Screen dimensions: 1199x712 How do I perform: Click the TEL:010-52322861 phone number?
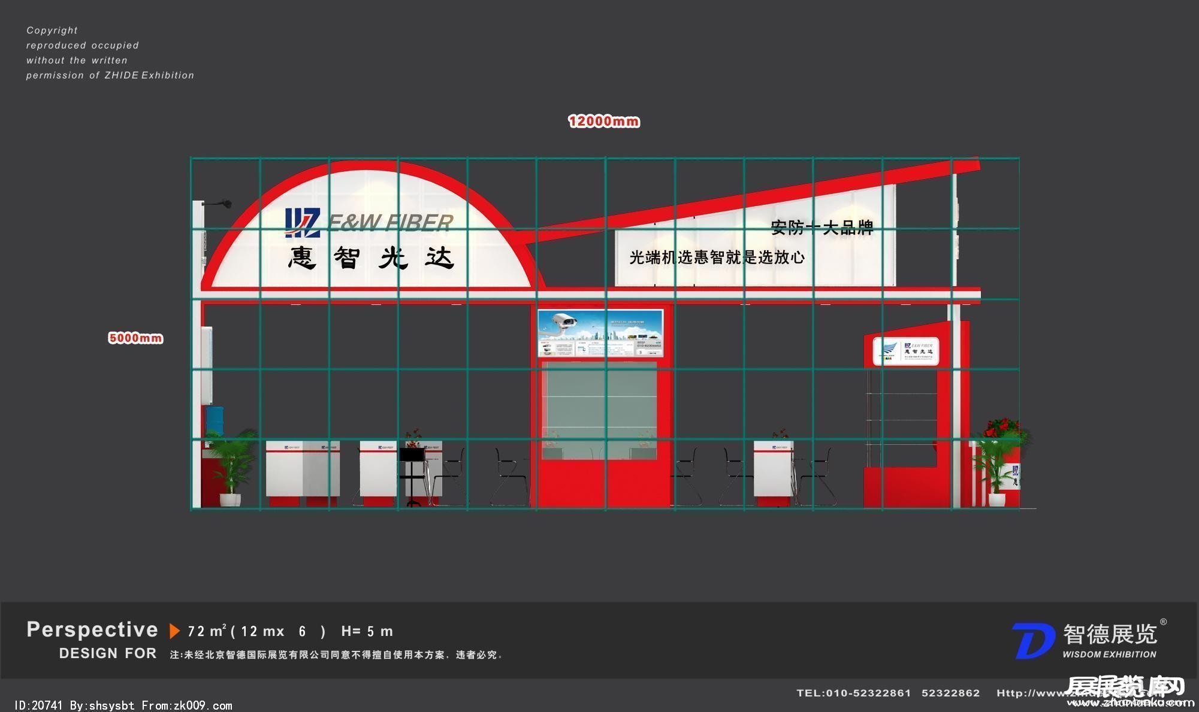point(853,693)
